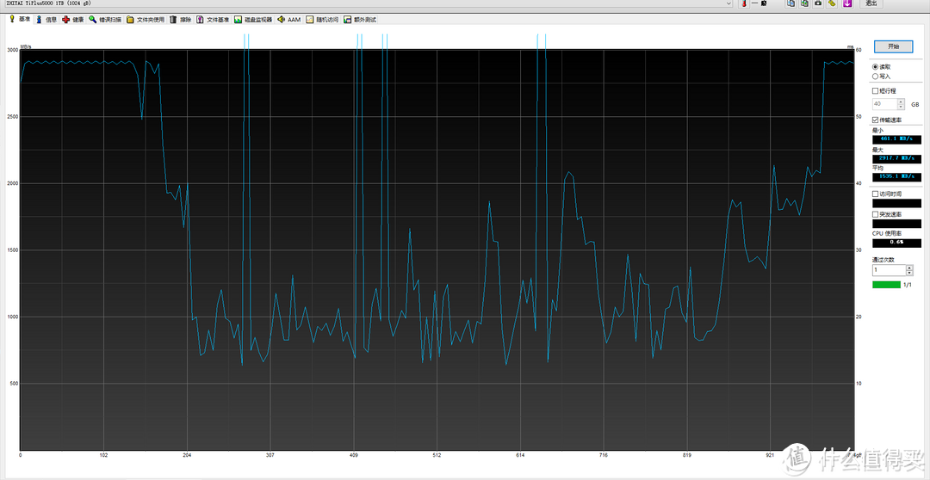Uncheck the 传输速率 transfer rate checkbox

coord(876,120)
